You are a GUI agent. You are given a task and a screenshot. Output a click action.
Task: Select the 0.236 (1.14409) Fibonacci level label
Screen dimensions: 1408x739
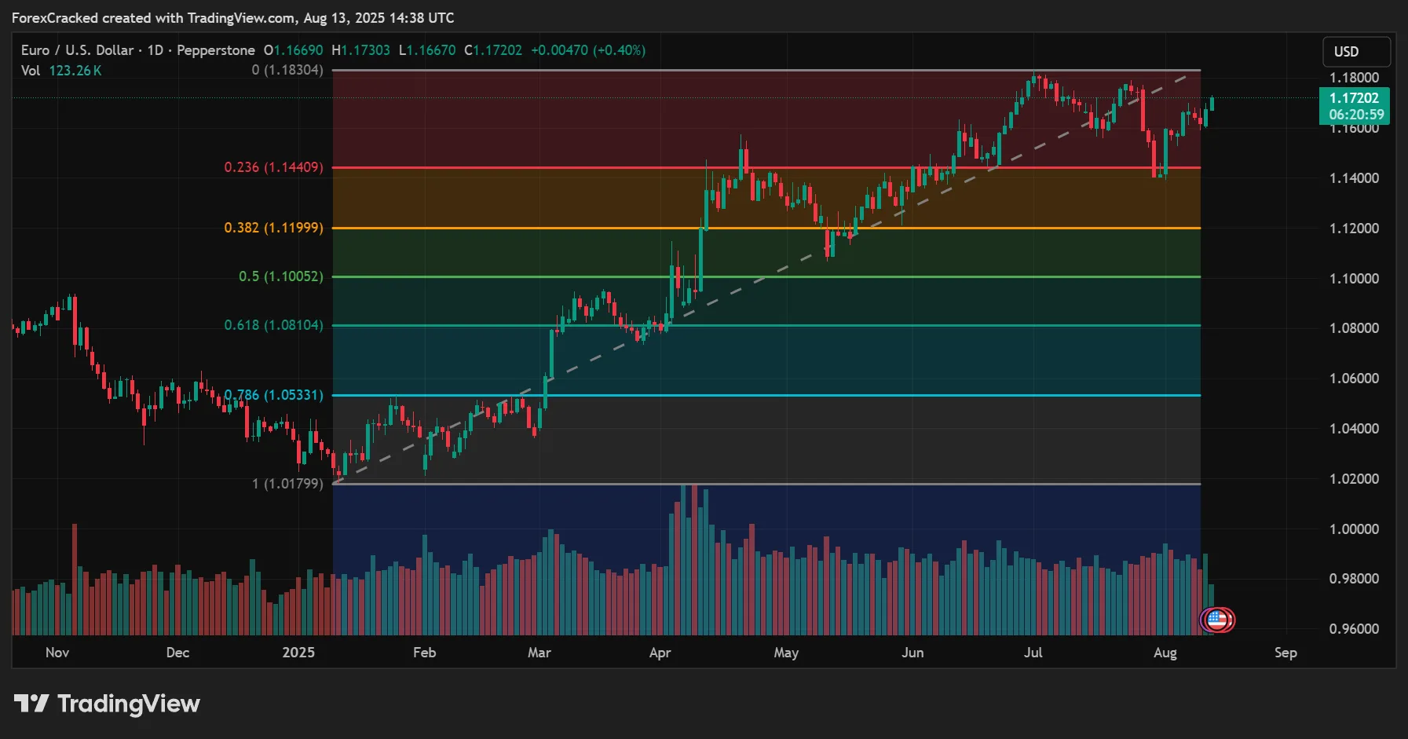click(272, 167)
